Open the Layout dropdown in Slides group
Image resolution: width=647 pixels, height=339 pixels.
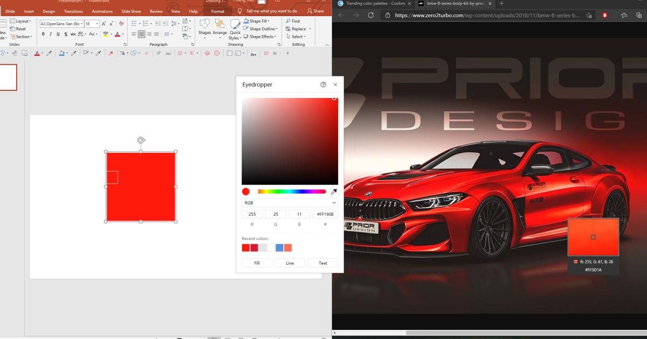(x=20, y=20)
